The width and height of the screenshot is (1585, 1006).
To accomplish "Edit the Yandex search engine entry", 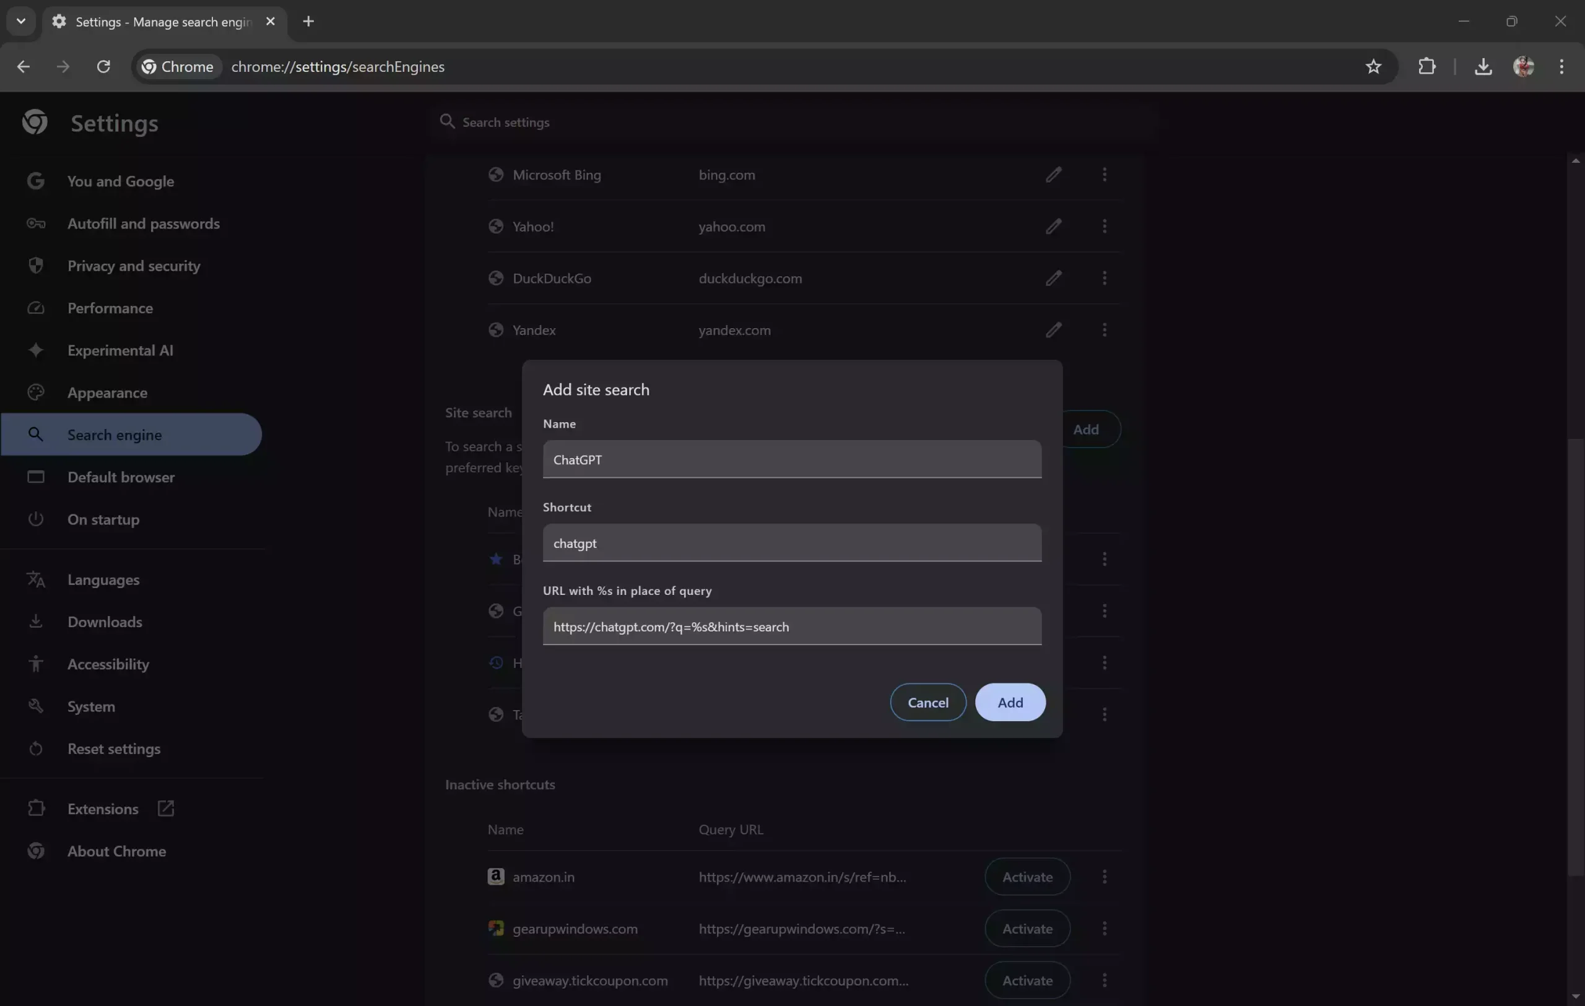I will (x=1053, y=329).
